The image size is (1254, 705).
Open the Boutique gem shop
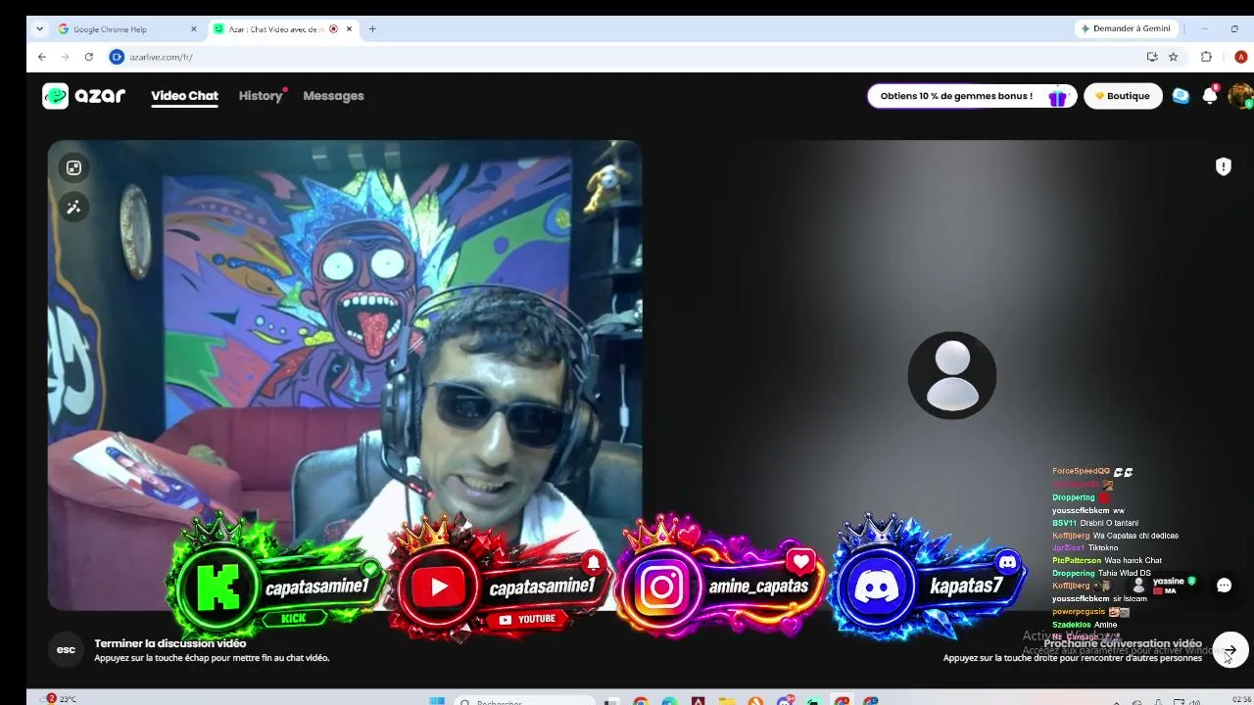click(x=1123, y=96)
